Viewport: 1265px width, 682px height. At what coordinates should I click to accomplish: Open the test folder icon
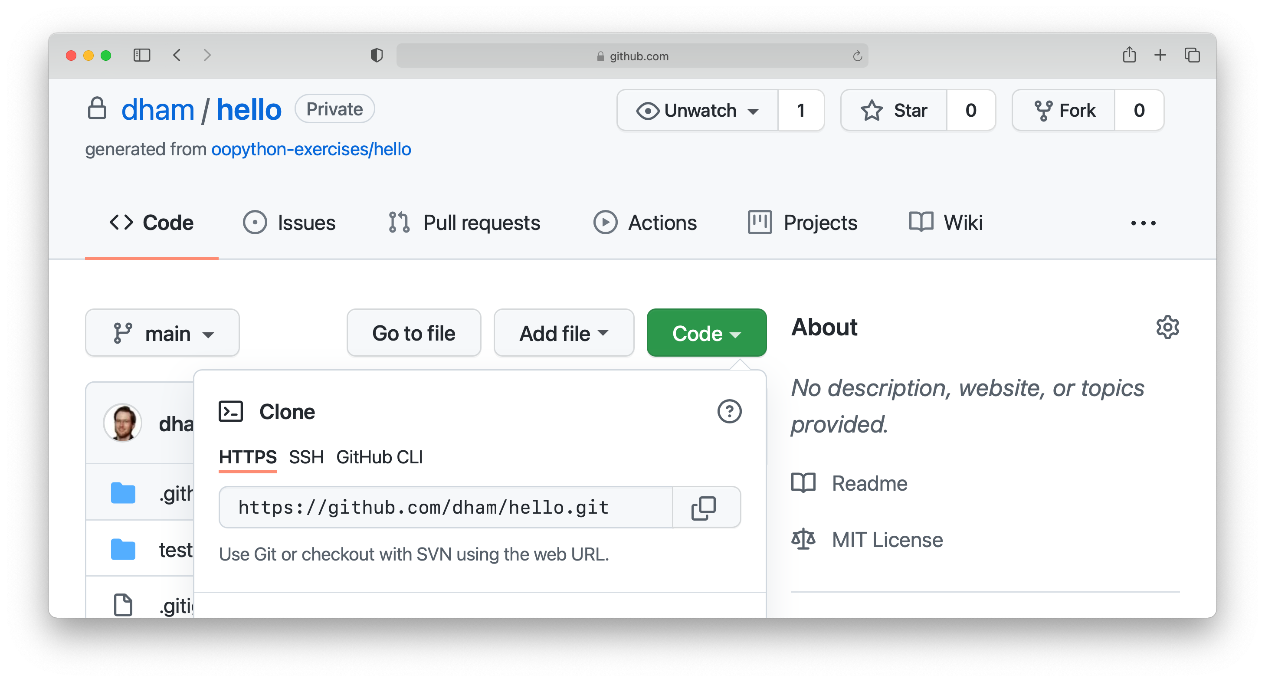point(123,549)
